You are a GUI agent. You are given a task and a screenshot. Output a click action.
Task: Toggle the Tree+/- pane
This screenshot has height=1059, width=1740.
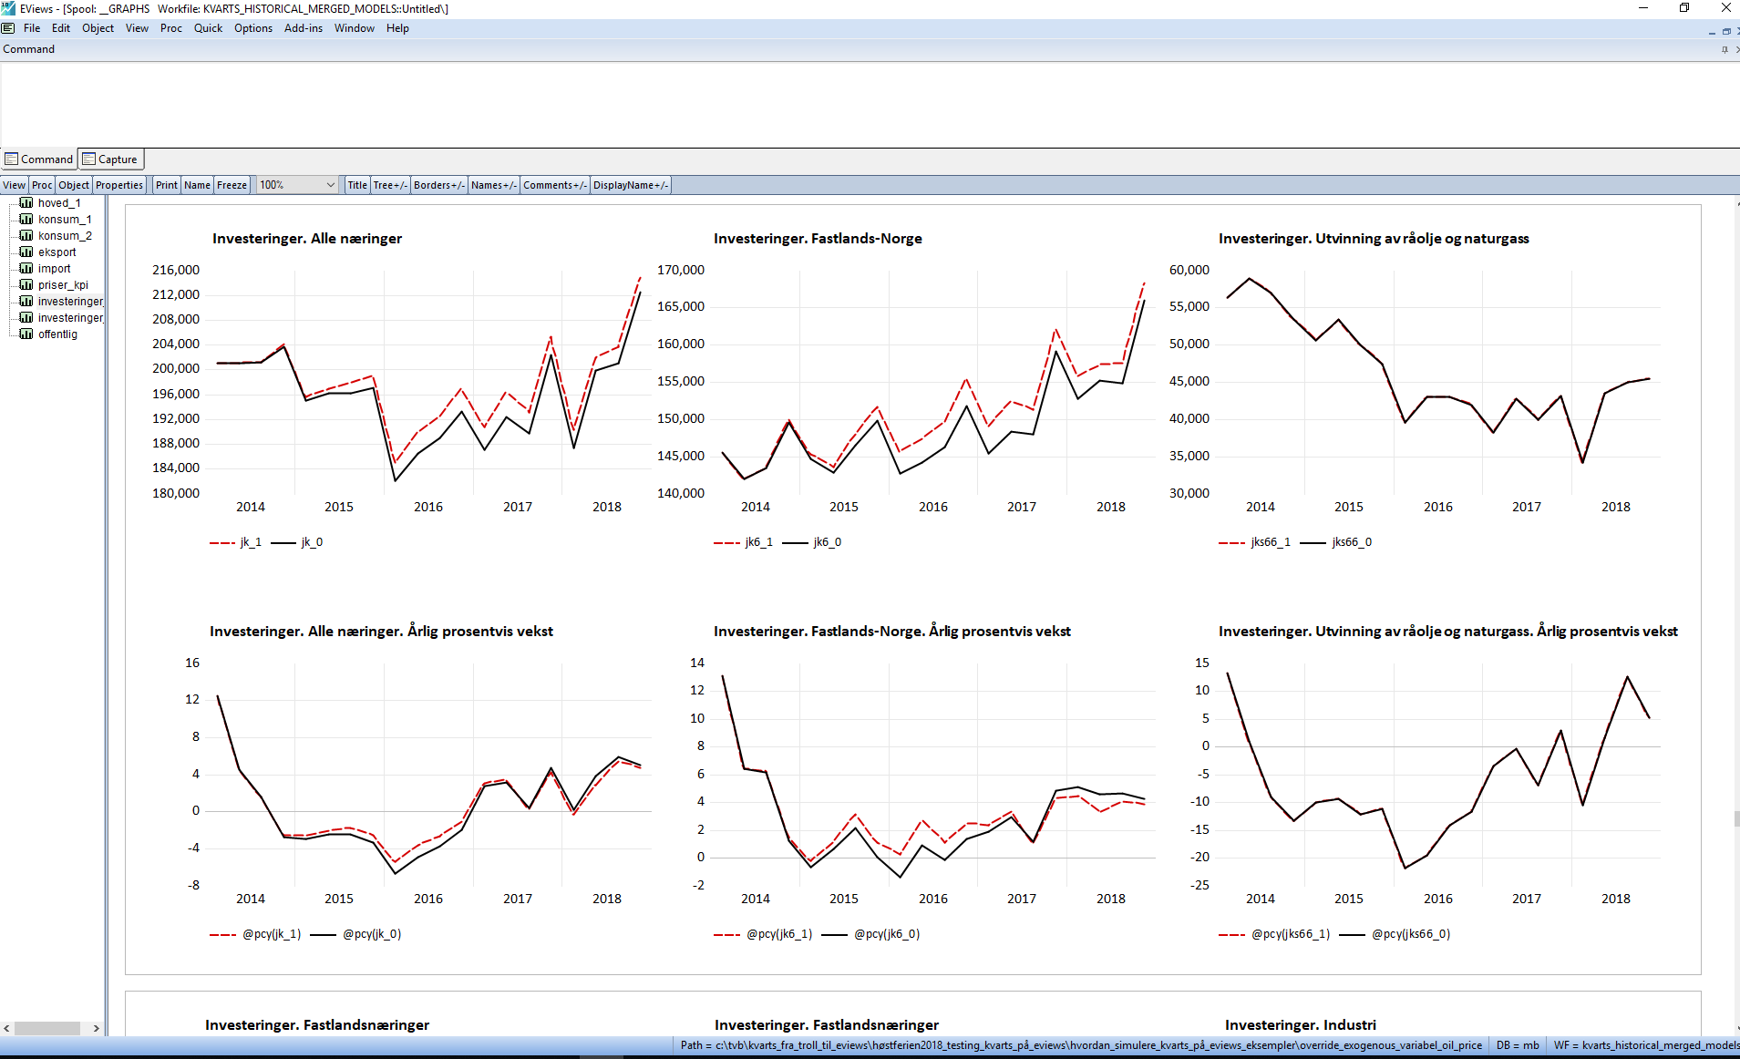[x=390, y=185]
